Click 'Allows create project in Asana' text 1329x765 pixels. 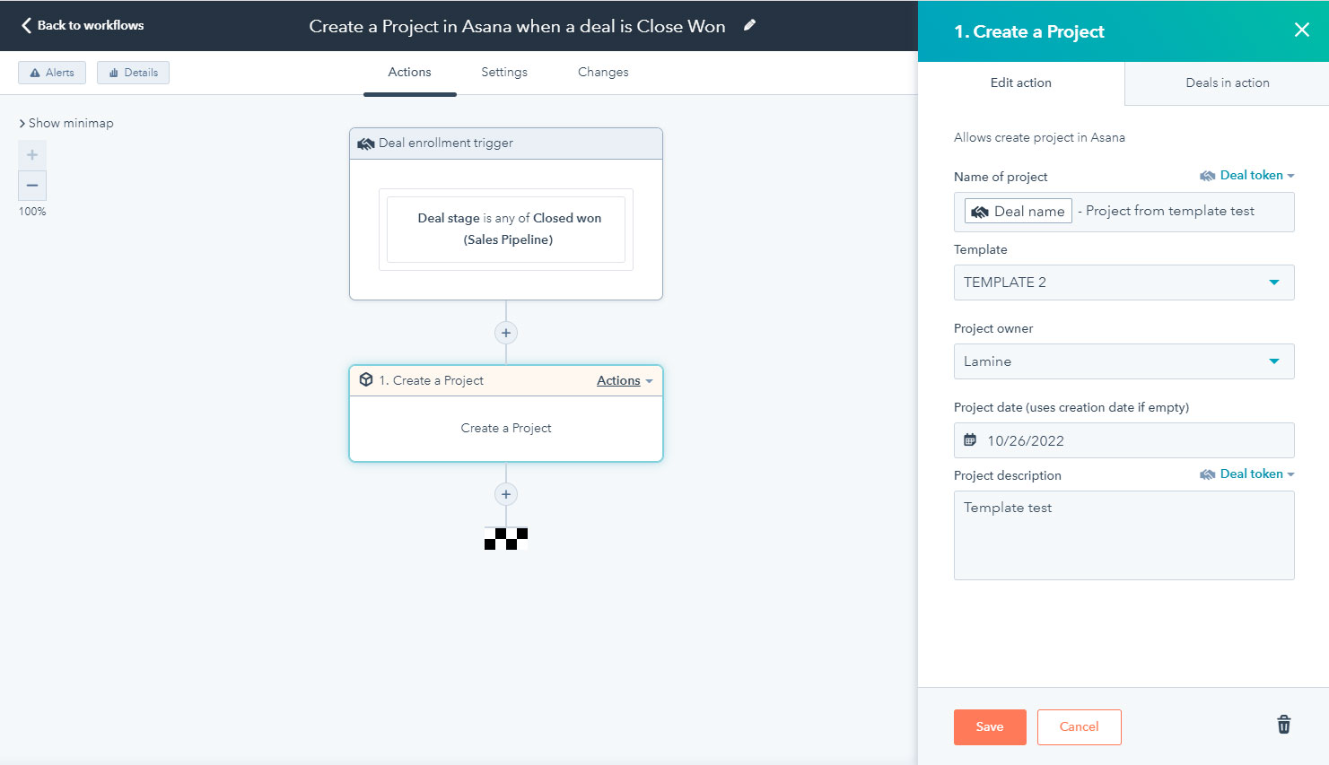(1039, 137)
